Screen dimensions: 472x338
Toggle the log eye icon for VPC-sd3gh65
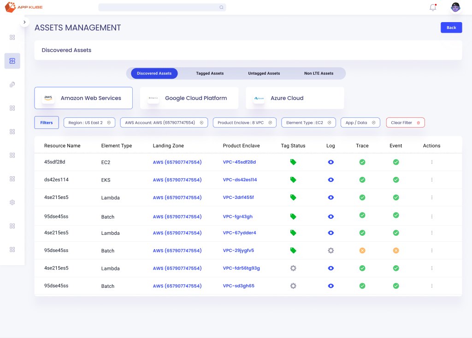click(331, 286)
